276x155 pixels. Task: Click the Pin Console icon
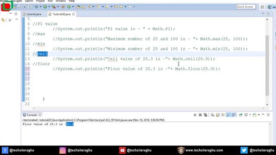241,115
